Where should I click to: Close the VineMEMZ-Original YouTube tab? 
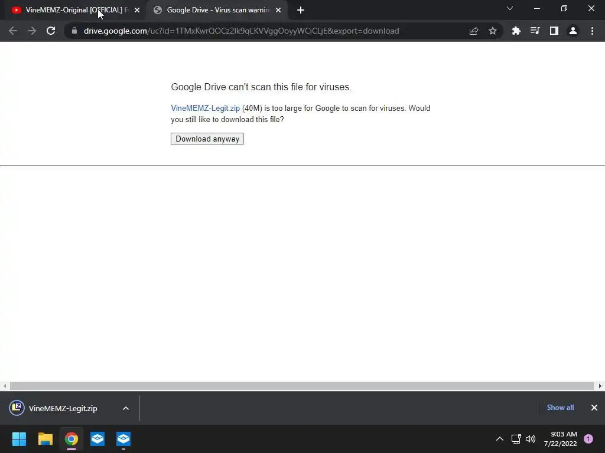tap(137, 10)
